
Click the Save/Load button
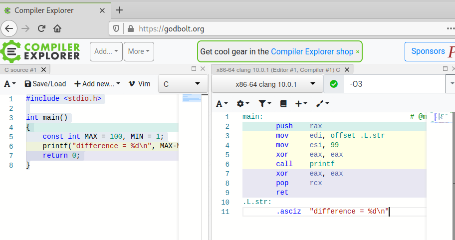(x=45, y=84)
